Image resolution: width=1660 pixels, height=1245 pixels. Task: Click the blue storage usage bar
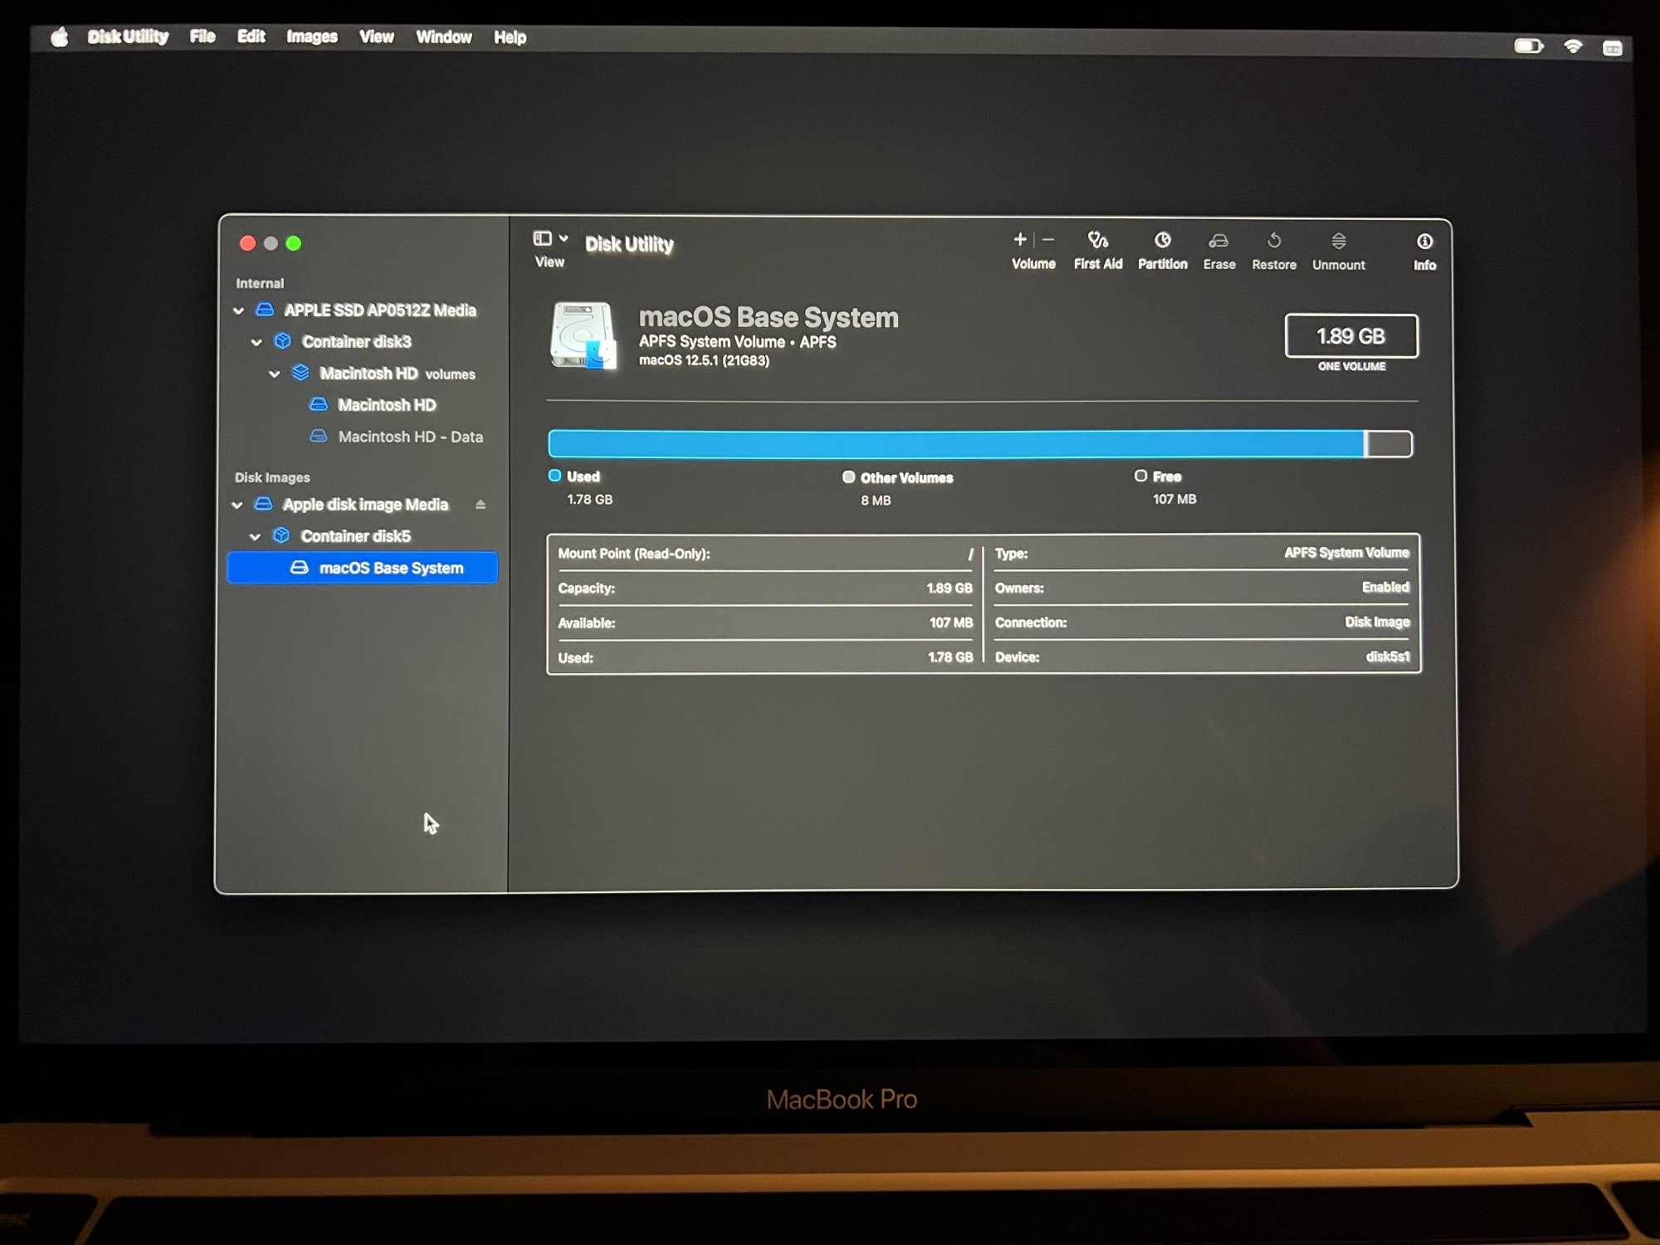coord(956,443)
